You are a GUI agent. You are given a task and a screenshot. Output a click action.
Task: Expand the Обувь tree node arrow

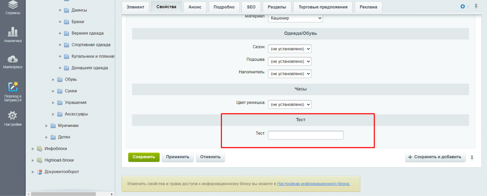pos(53,79)
